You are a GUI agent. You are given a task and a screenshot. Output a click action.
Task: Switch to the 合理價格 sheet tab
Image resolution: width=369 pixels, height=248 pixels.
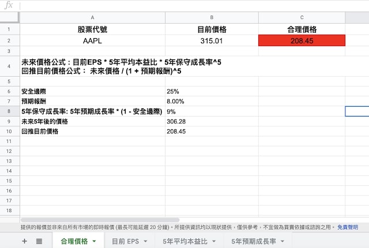(74, 241)
